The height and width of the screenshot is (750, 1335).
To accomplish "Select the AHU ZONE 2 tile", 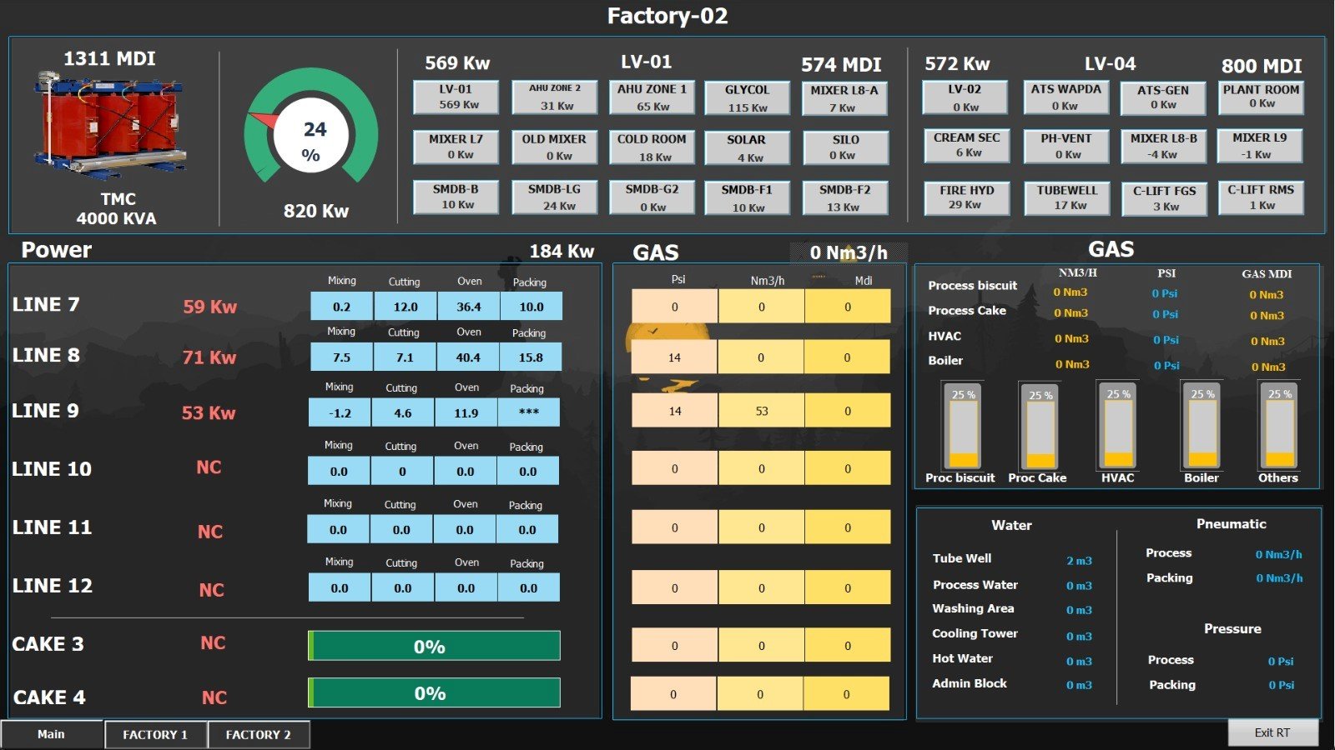I will (x=555, y=97).
